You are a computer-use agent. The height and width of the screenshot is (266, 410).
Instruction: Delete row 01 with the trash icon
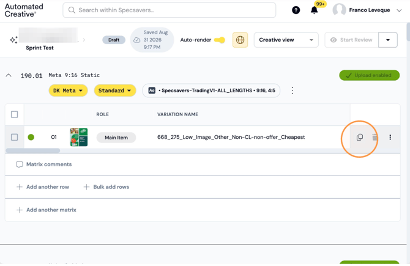(375, 137)
